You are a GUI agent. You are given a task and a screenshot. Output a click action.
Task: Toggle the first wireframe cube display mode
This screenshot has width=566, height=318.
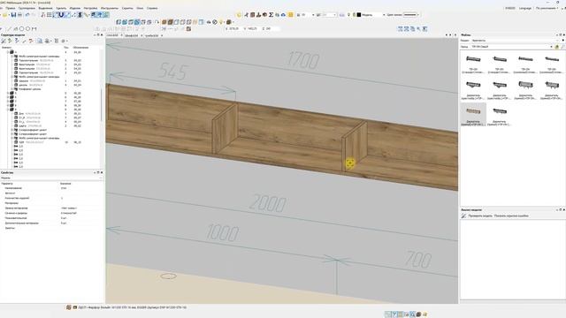pyautogui.click(x=177, y=22)
